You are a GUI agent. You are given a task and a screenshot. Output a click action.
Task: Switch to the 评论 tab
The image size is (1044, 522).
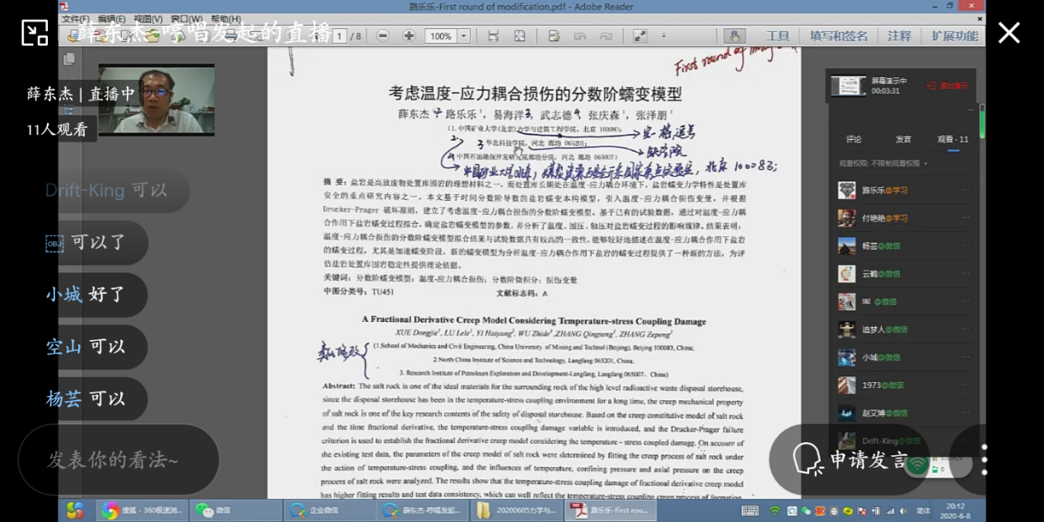click(854, 139)
